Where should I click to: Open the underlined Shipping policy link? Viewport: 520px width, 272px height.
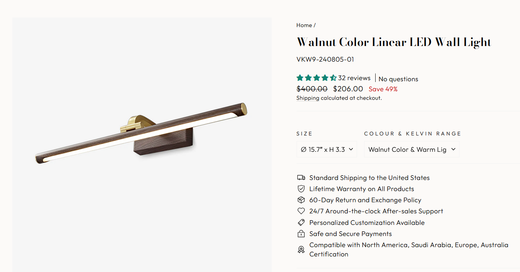pos(308,98)
